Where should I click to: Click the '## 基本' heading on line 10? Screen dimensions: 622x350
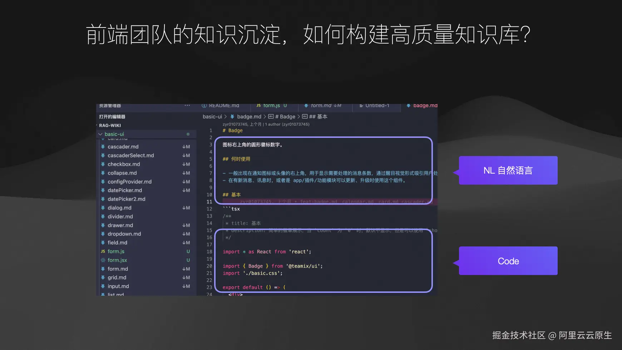coord(232,195)
